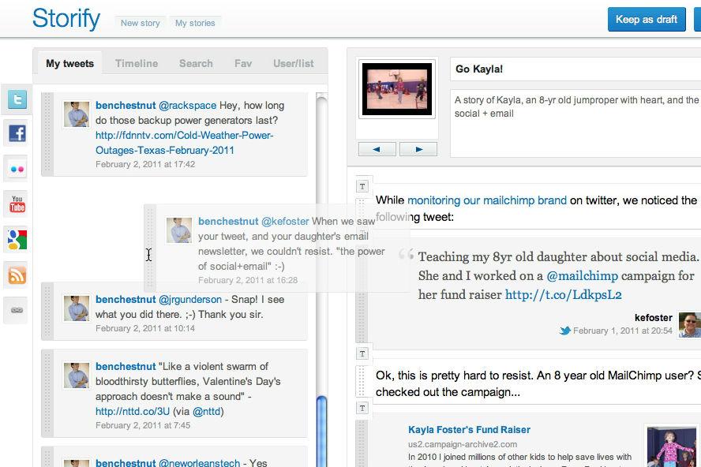Switch to the Timeline tab
This screenshot has height=467, width=701.
click(x=137, y=63)
